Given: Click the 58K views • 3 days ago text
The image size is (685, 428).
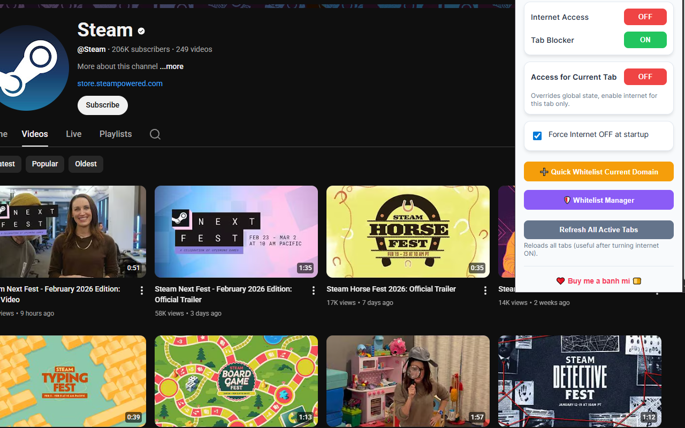Looking at the screenshot, I should coord(188,314).
